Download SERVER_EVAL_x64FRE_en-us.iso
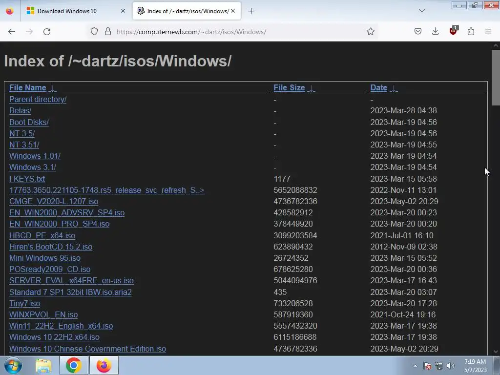The width and height of the screenshot is (500, 375). click(x=71, y=281)
